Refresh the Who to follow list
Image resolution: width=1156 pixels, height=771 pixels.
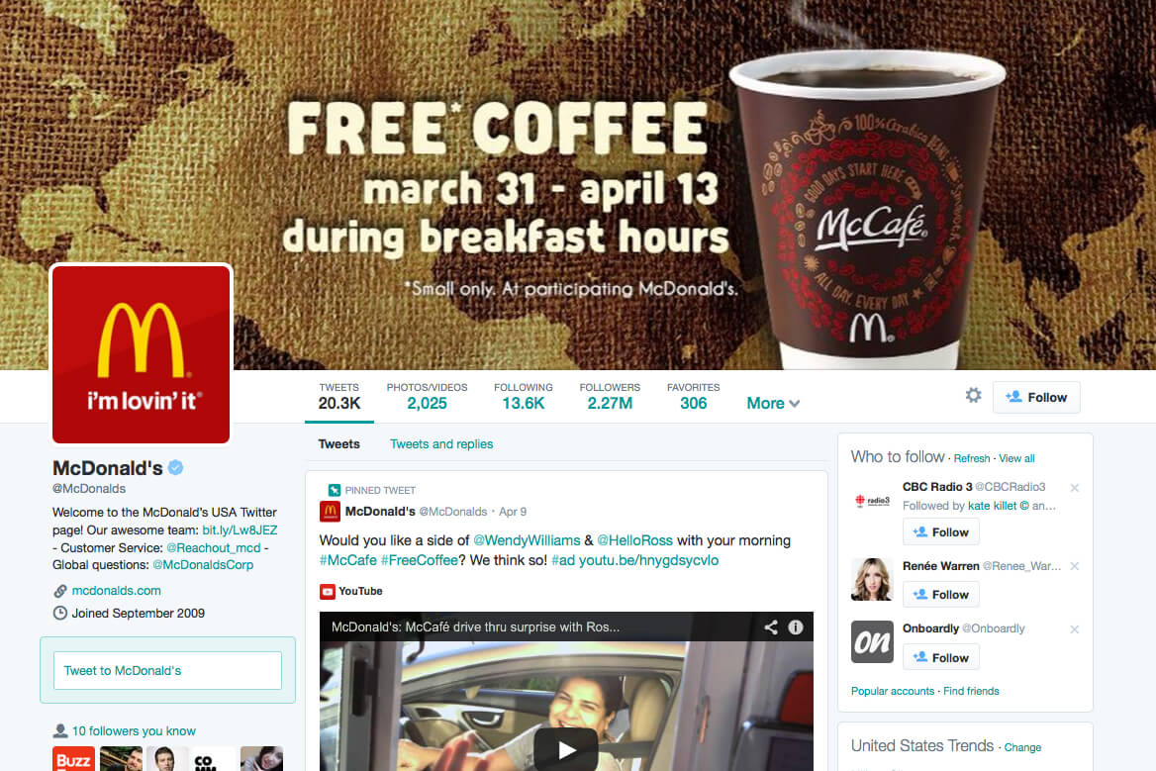[972, 458]
